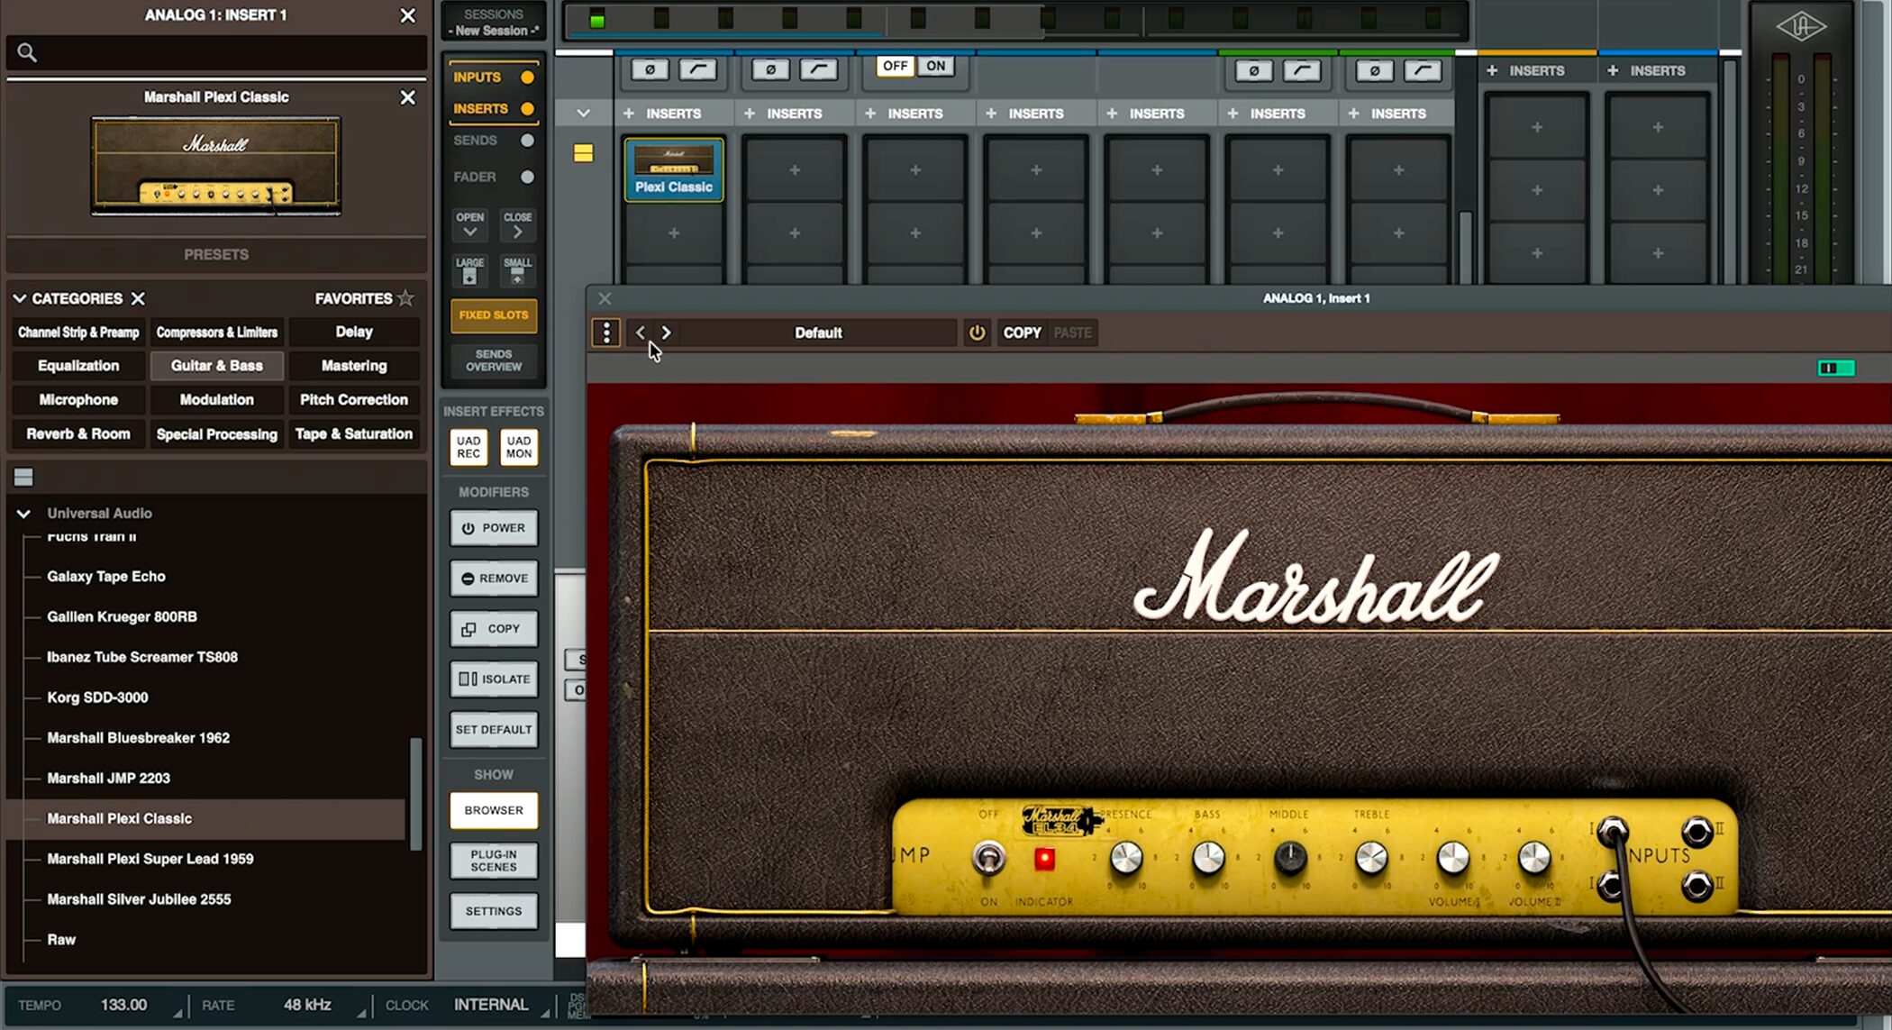This screenshot has width=1892, height=1030.
Task: Click the PLUG-IN SCENES button
Action: [x=493, y=861]
